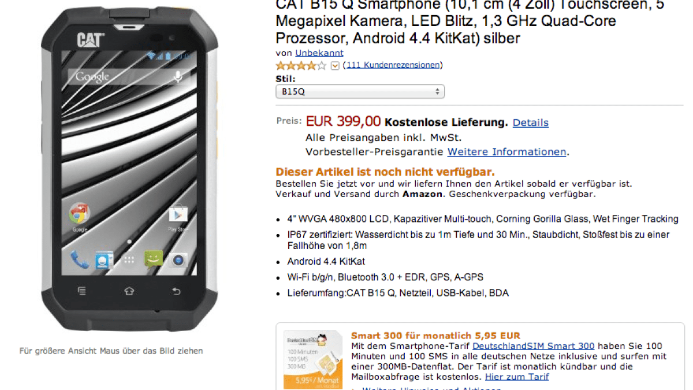Screen dimensions: 693x390
Task: Tap the camera icon in phone dock
Action: [178, 260]
